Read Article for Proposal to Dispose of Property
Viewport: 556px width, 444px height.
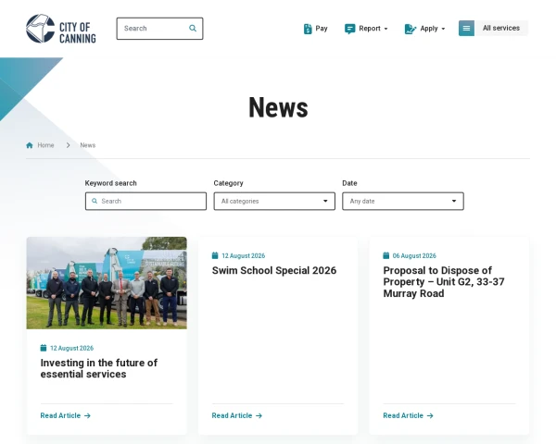click(x=408, y=415)
